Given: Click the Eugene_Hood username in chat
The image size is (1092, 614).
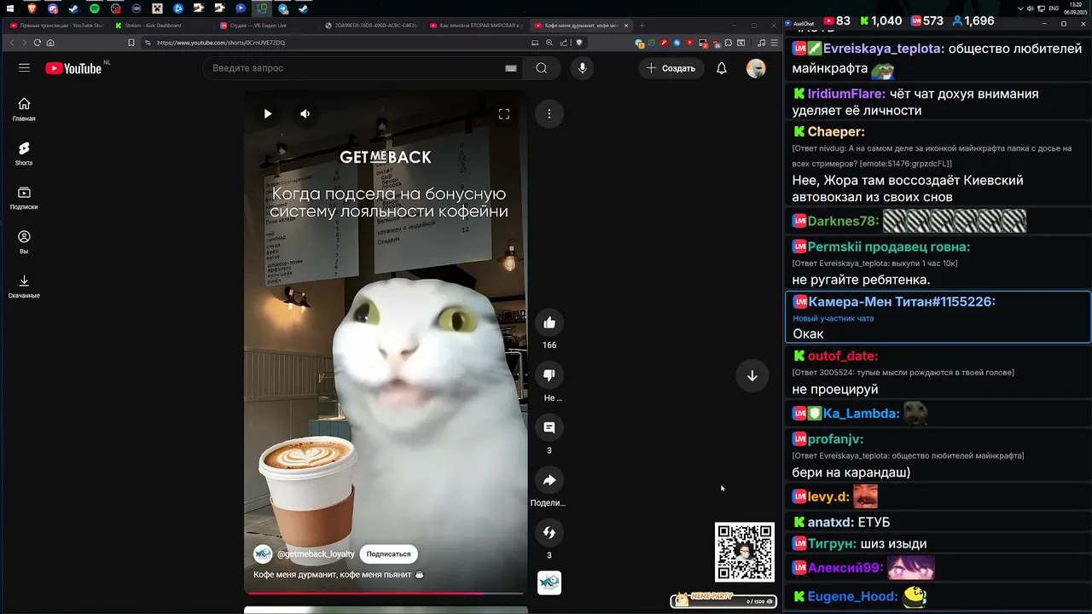Looking at the screenshot, I should (853, 596).
